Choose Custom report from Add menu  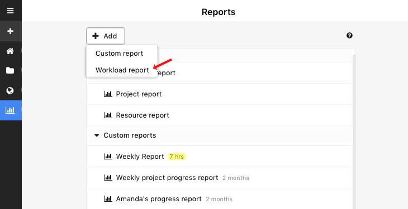pyautogui.click(x=119, y=54)
